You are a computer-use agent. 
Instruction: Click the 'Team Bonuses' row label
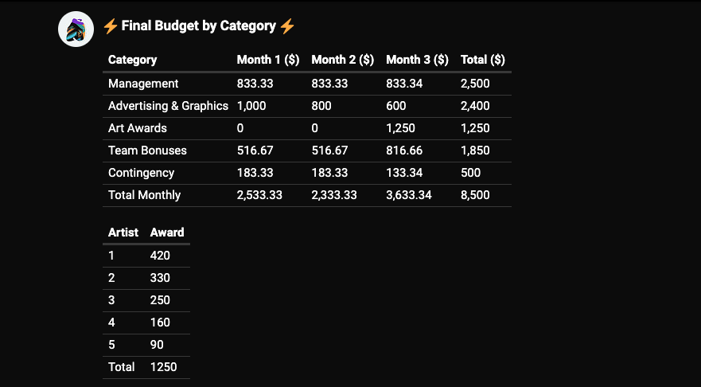click(x=147, y=150)
